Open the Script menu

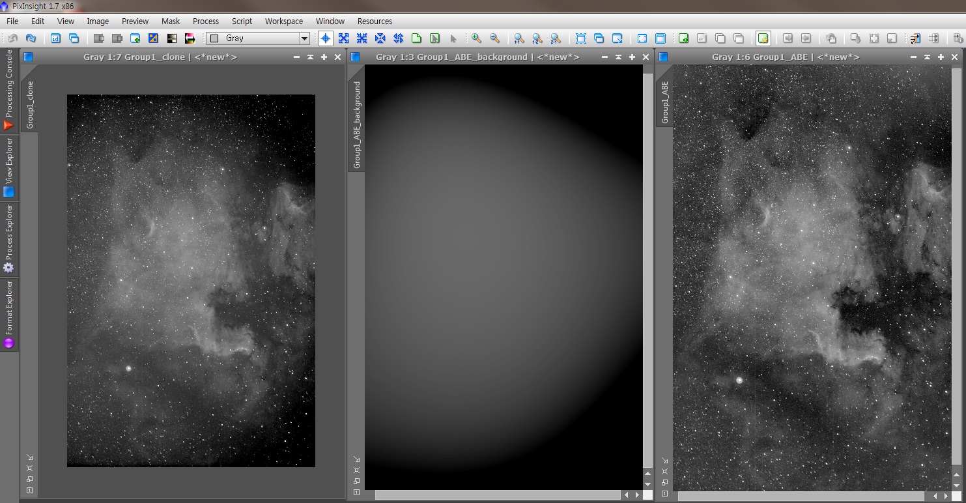click(242, 21)
